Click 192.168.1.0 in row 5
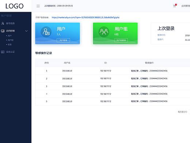190x143 pixels. coord(67,101)
